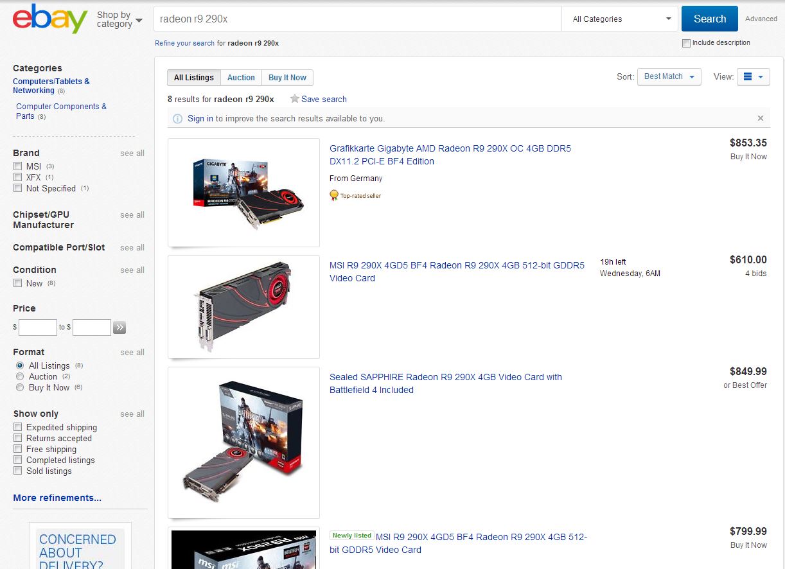This screenshot has height=569, width=785.
Task: Click the 'or Best Offer' text
Action: click(745, 385)
